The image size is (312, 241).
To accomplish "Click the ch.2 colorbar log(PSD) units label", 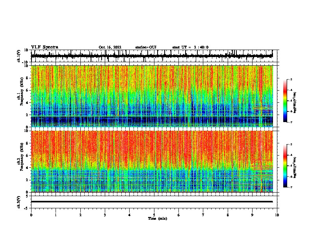I will click(x=295, y=167).
